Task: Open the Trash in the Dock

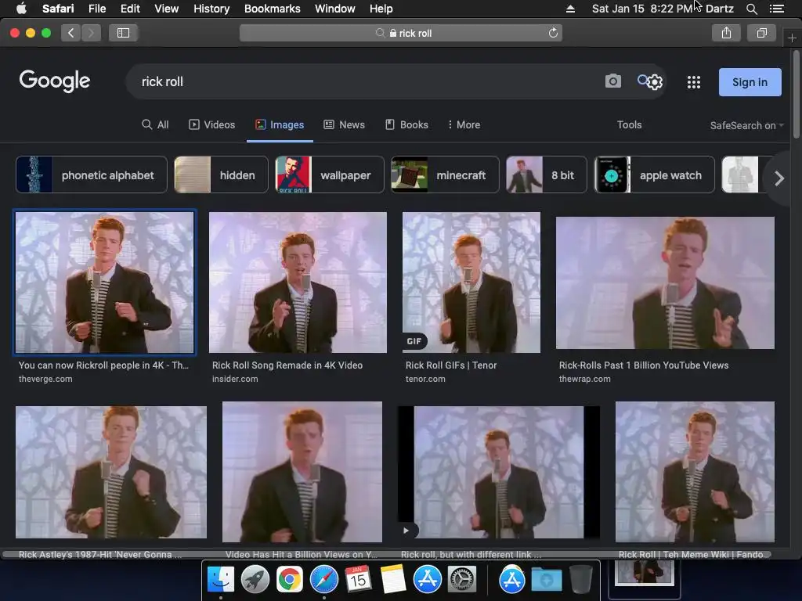Action: [580, 579]
